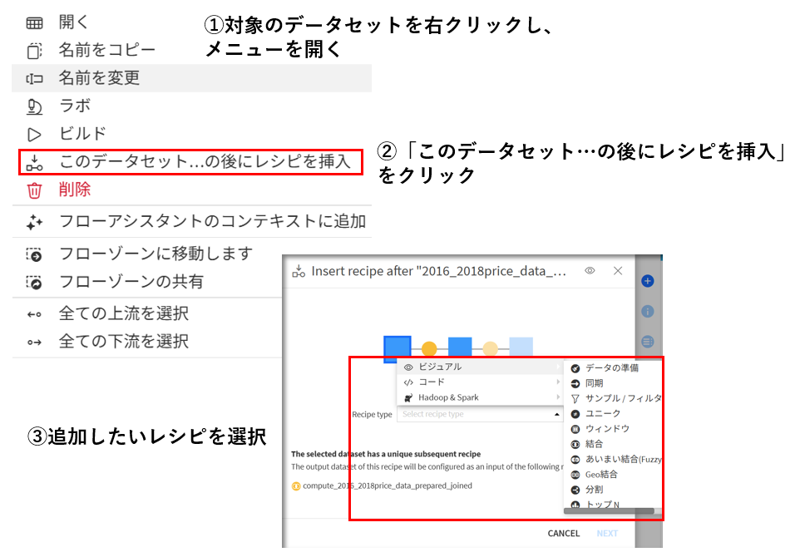This screenshot has height=552, width=800.
Task: Select 全ての上流を選択 menu item
Action: [x=123, y=313]
